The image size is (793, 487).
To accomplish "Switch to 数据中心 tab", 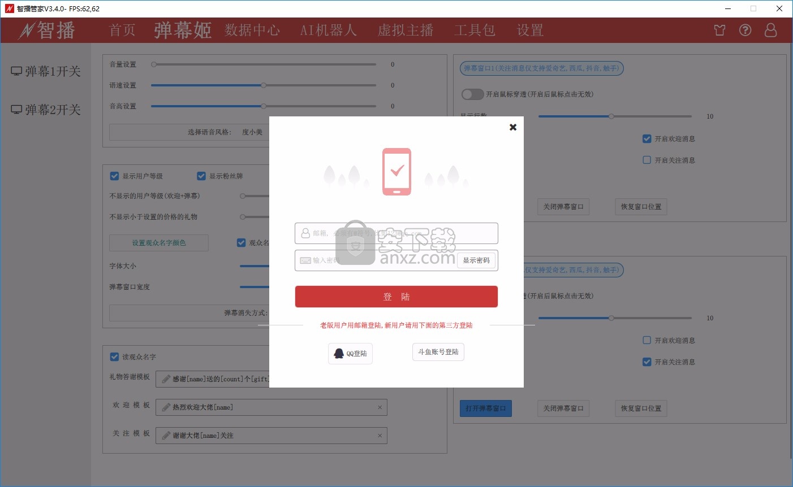I will [x=252, y=31].
